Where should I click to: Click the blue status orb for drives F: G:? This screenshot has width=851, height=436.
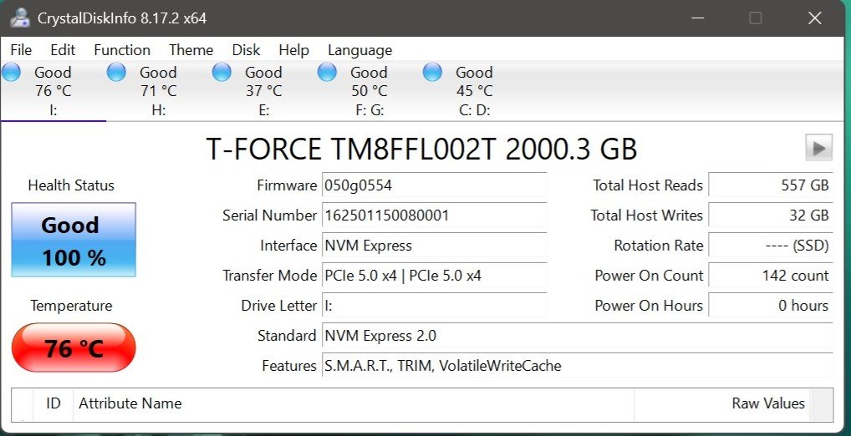[327, 72]
